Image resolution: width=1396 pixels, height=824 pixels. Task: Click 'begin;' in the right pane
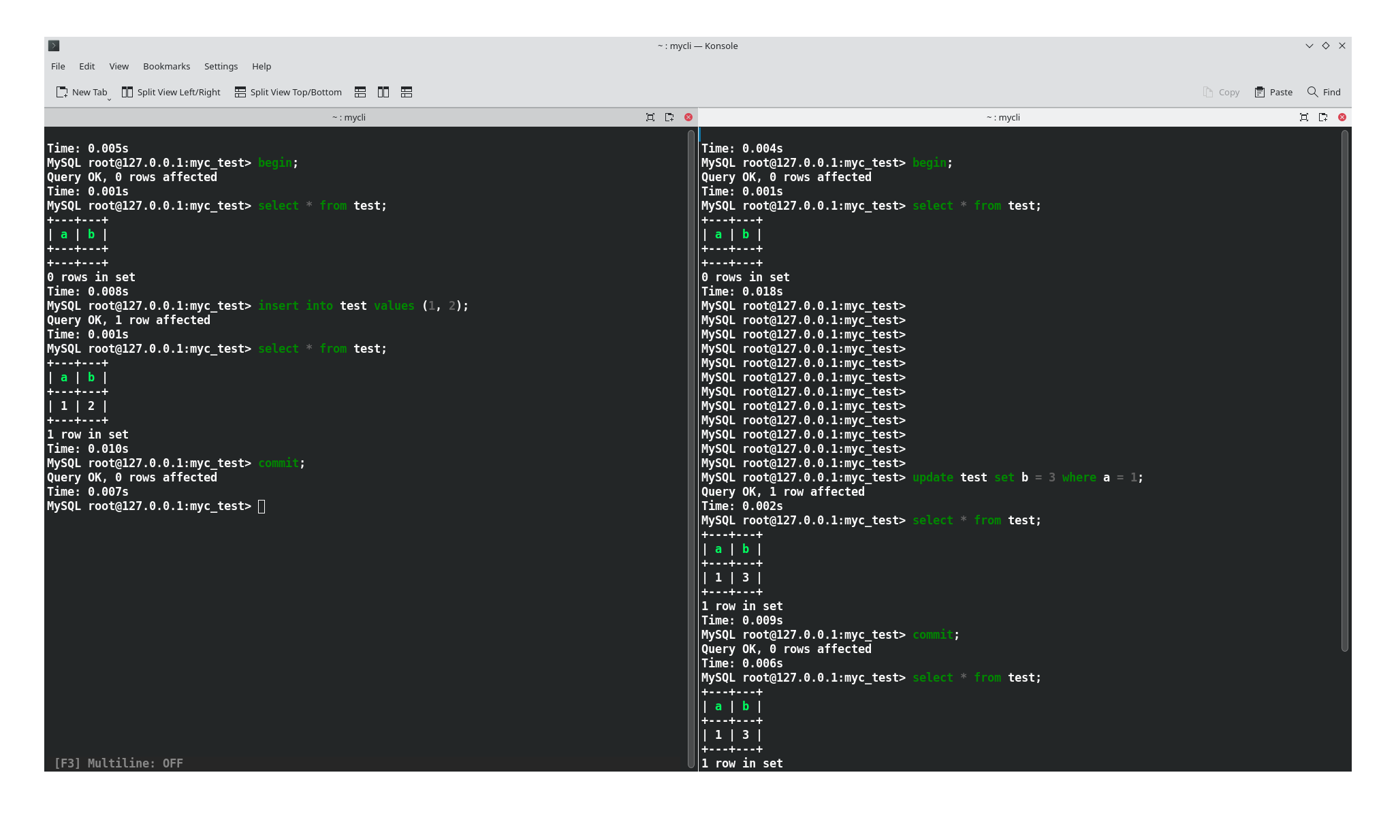(932, 163)
